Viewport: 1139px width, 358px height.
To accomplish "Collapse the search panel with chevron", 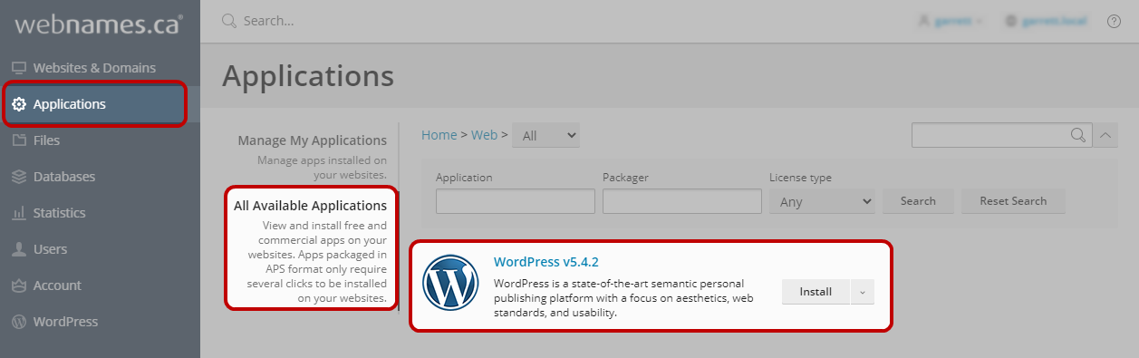I will pyautogui.click(x=1105, y=135).
